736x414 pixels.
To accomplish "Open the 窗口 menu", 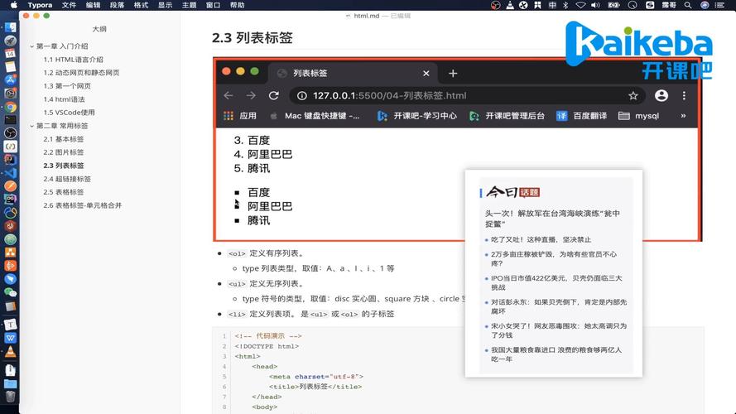I will point(213,5).
